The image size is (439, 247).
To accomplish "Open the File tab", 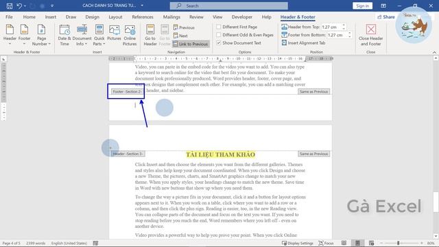I will 9,17.
